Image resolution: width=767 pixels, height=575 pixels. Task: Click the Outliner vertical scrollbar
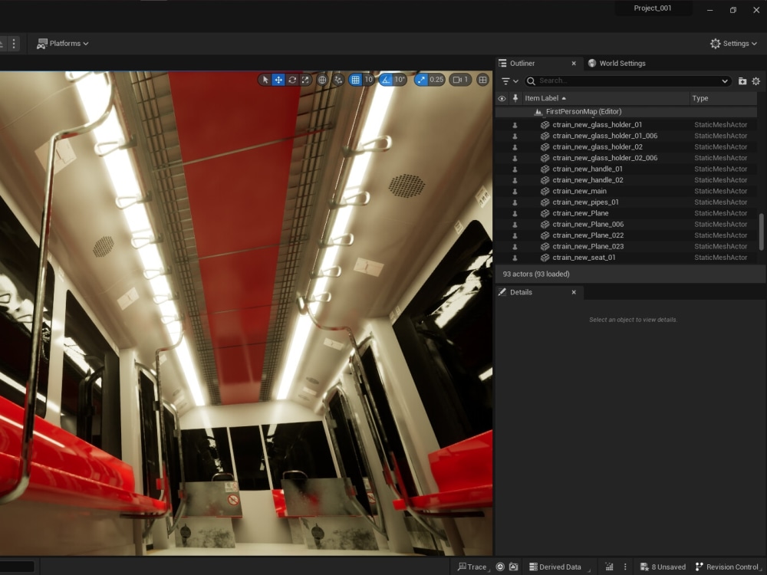(x=761, y=232)
